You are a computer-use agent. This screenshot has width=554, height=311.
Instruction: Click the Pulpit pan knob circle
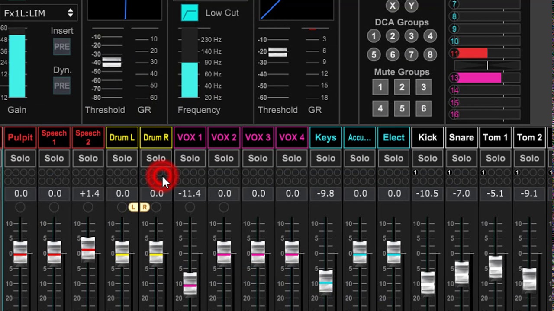coord(20,208)
